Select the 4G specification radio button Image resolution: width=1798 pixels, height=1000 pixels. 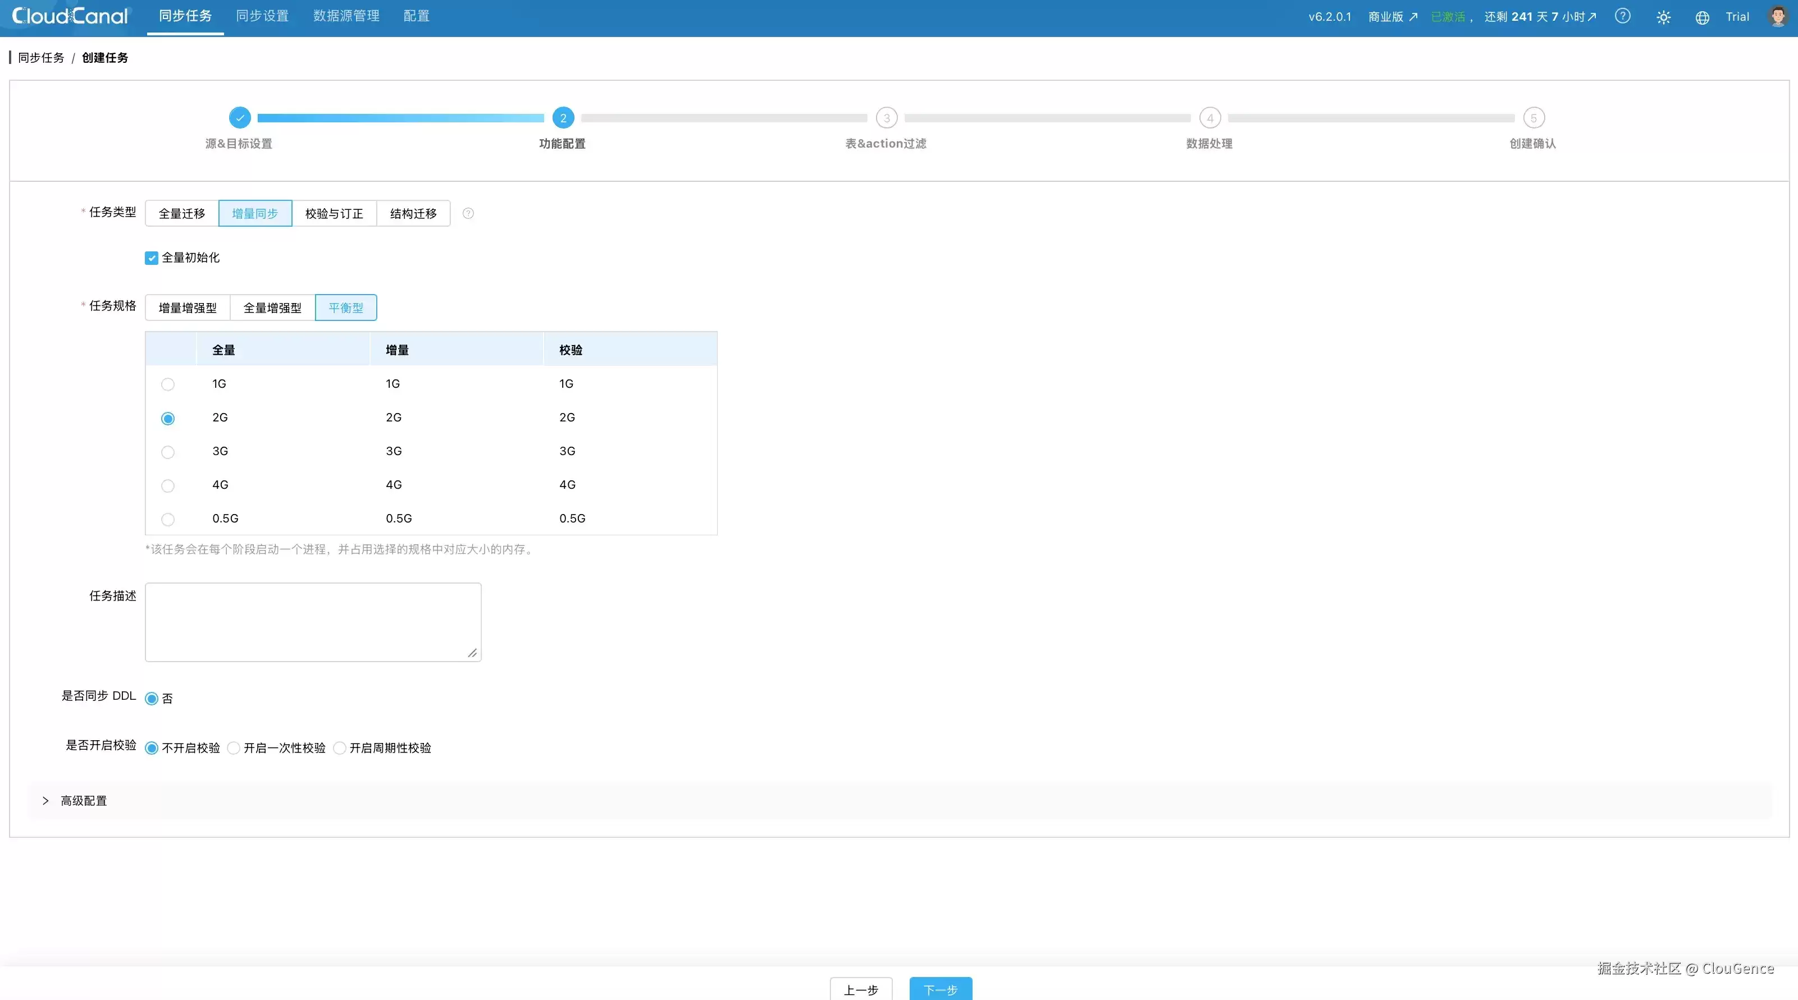pyautogui.click(x=167, y=485)
